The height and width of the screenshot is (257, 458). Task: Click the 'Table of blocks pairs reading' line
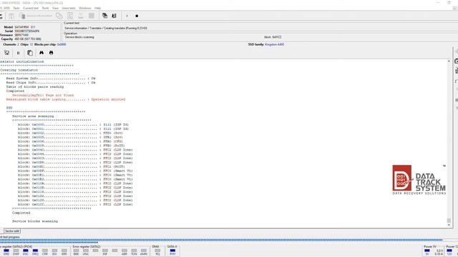point(35,87)
